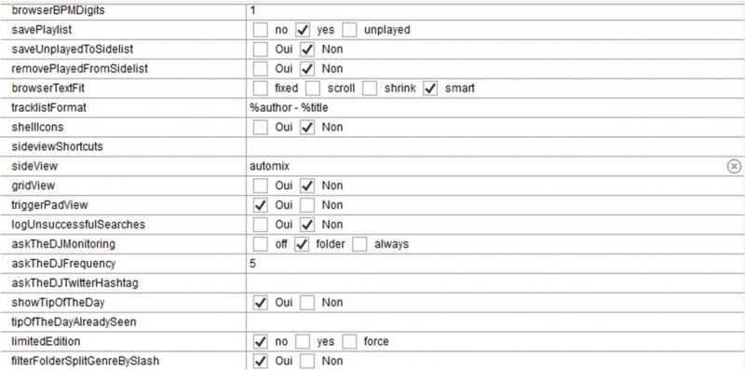Enable Oui for logUnsuccessfulSearches
The image size is (745, 370).
tap(261, 225)
